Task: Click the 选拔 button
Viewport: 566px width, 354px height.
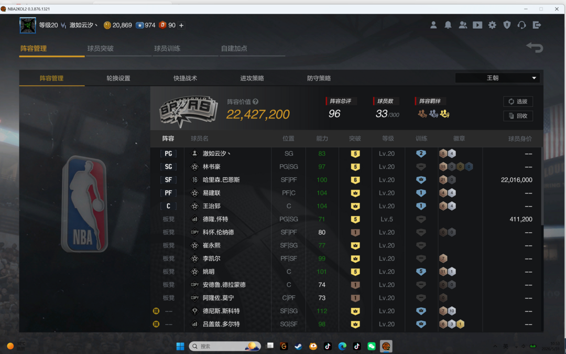Action: [x=518, y=102]
